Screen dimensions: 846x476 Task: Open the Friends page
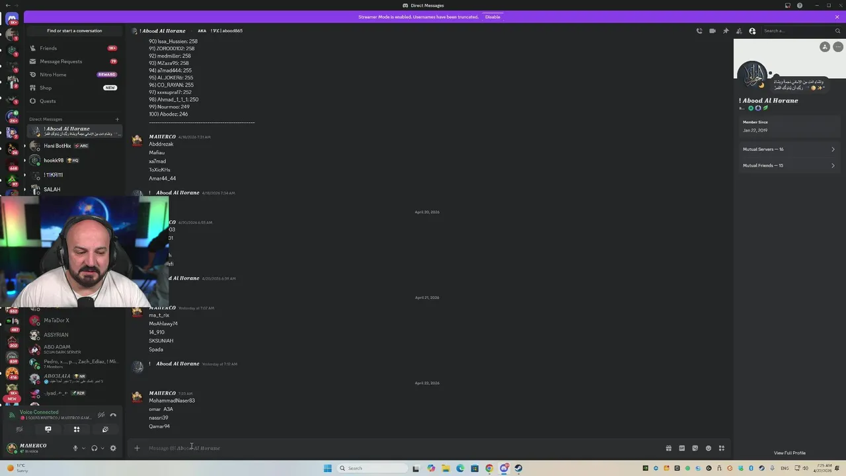click(74, 48)
